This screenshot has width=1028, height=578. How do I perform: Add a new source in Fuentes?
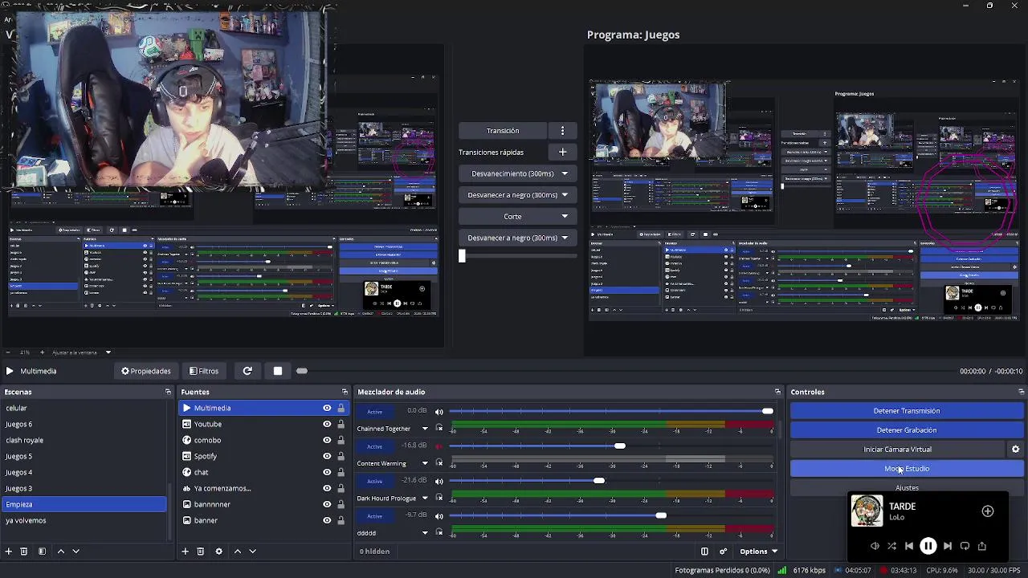pyautogui.click(x=185, y=552)
